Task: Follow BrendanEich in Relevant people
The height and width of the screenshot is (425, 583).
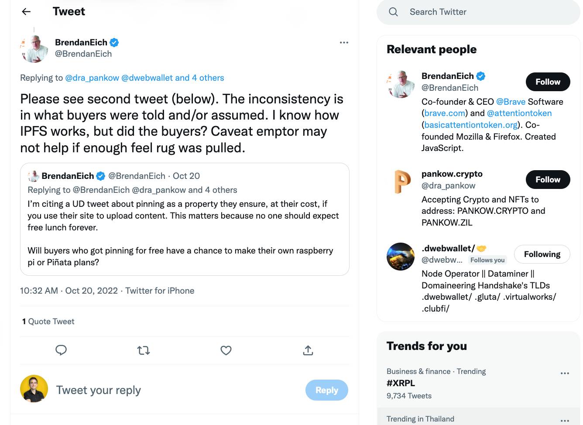Action: pyautogui.click(x=548, y=82)
